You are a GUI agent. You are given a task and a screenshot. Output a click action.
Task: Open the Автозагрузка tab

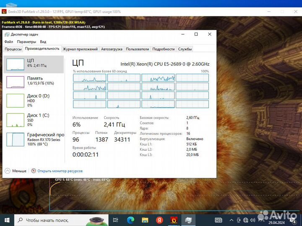(x=112, y=49)
